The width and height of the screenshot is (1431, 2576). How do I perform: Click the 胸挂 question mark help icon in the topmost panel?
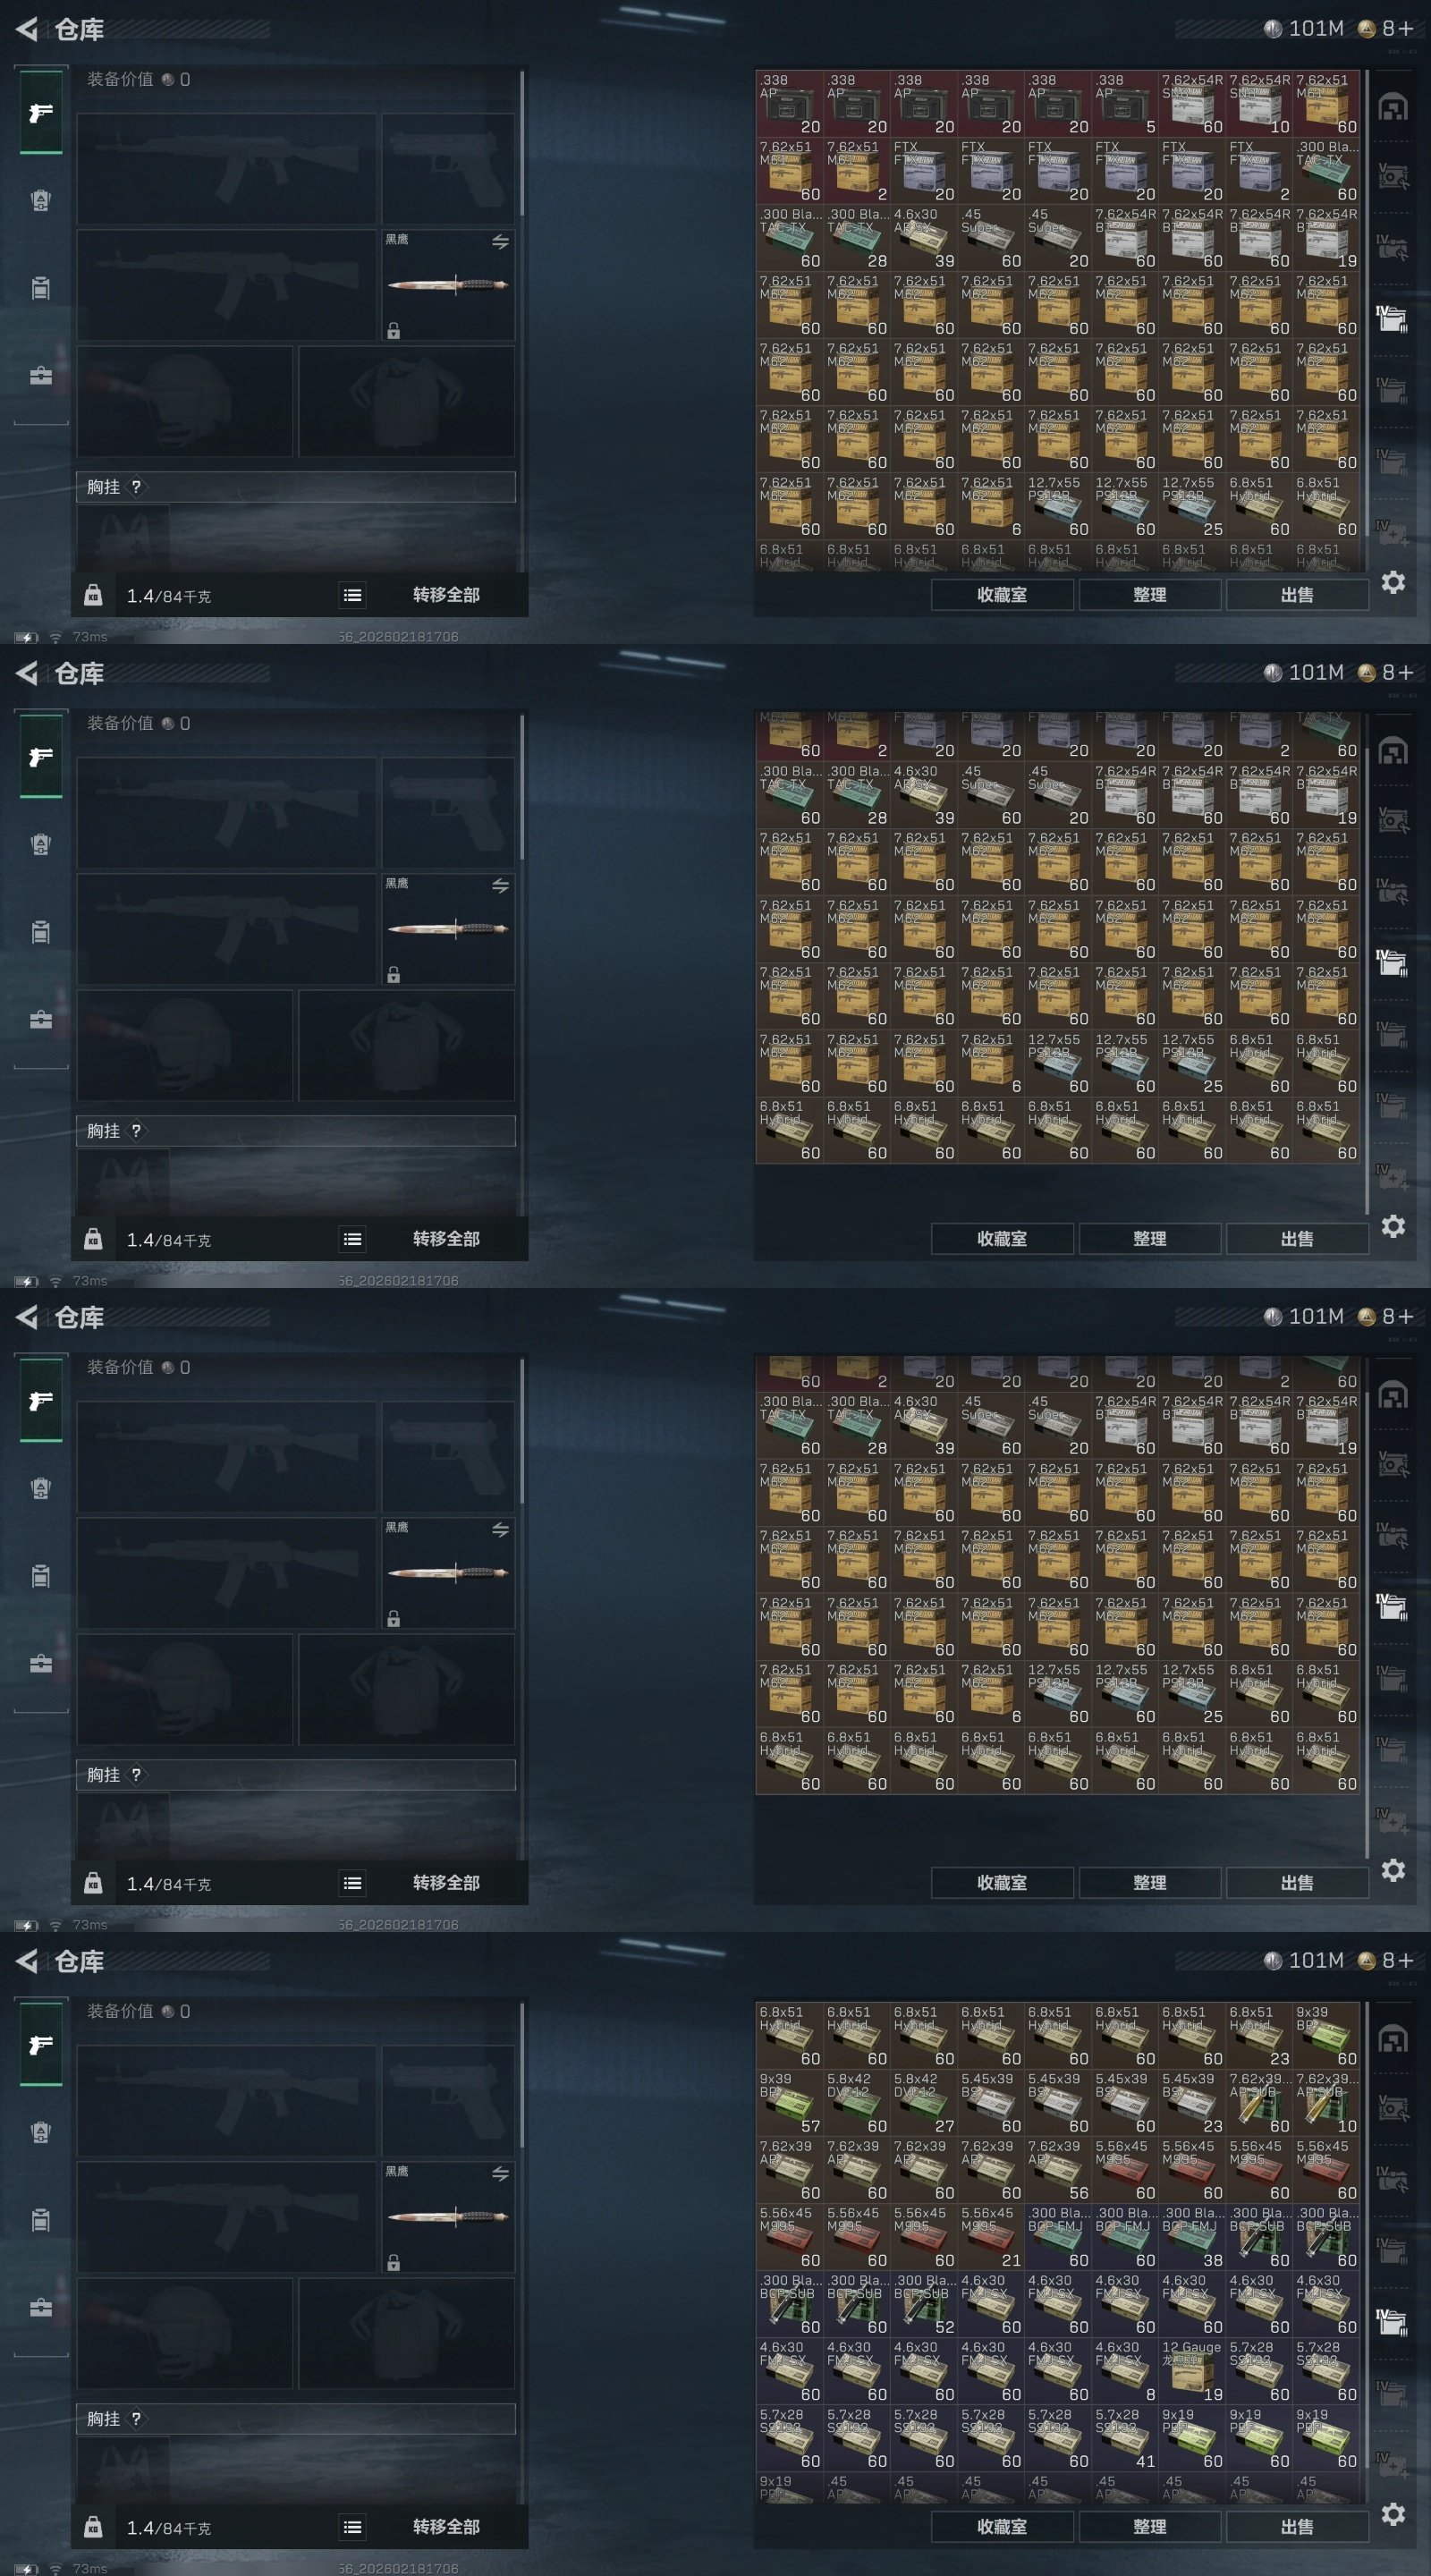point(136,487)
